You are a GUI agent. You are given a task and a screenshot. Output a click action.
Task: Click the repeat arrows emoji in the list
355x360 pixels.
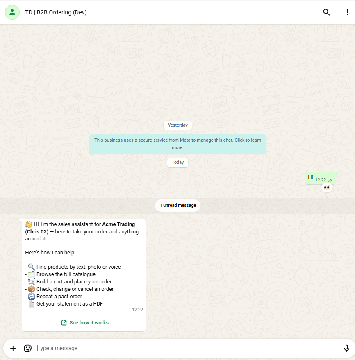32,297
